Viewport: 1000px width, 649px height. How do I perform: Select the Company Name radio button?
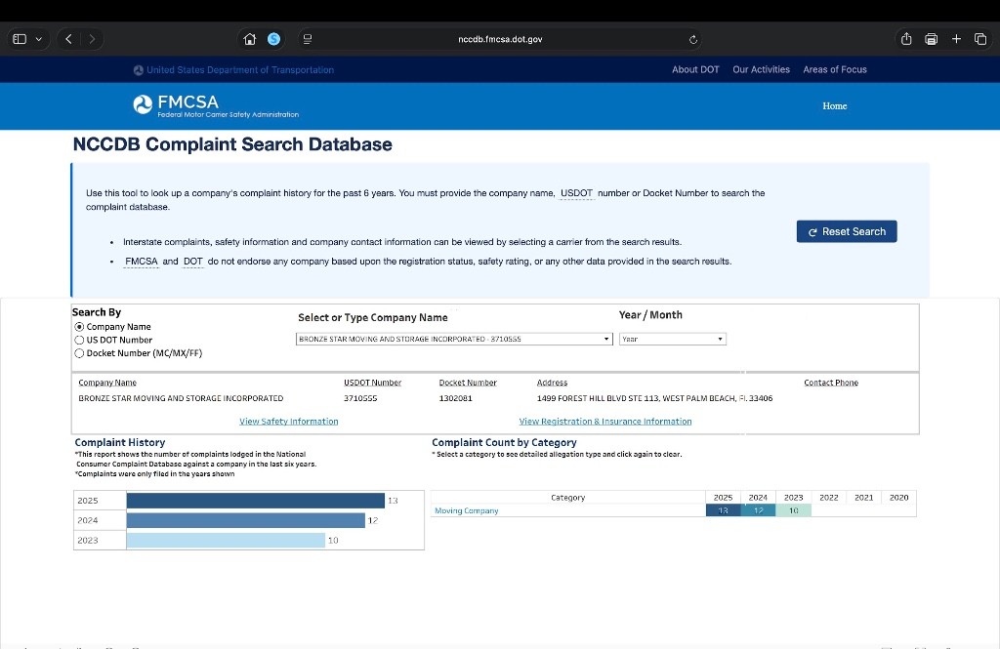click(80, 327)
